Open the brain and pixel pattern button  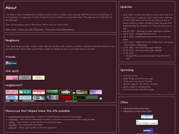coord(52,98)
